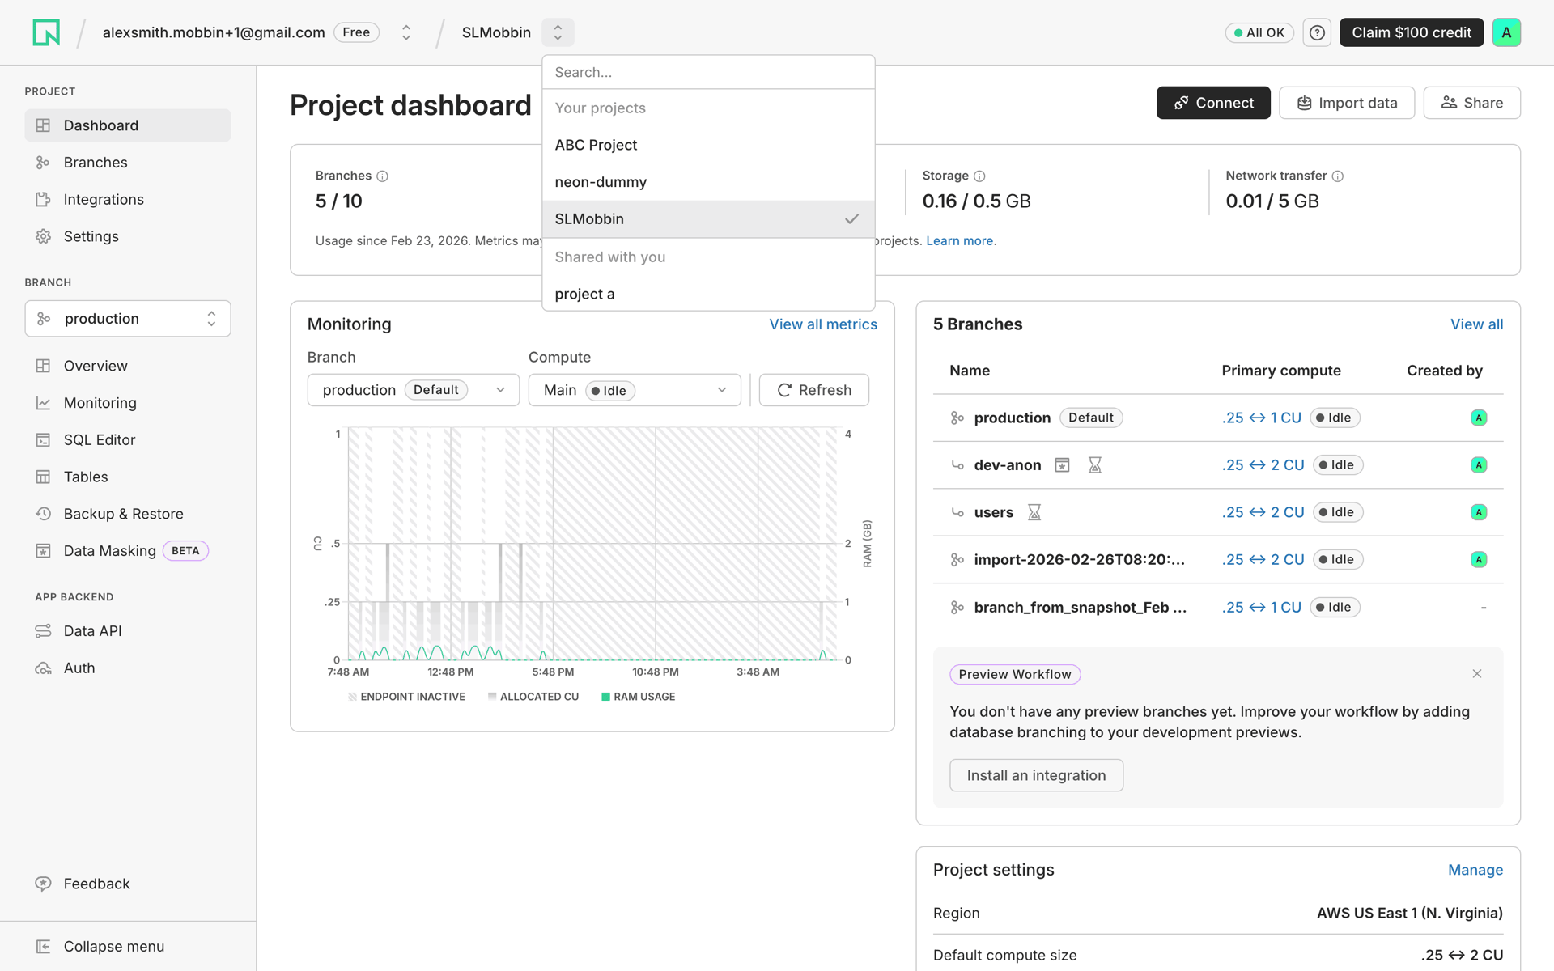Open the dev-anon branch
Image resolution: width=1554 pixels, height=971 pixels.
tap(1008, 464)
